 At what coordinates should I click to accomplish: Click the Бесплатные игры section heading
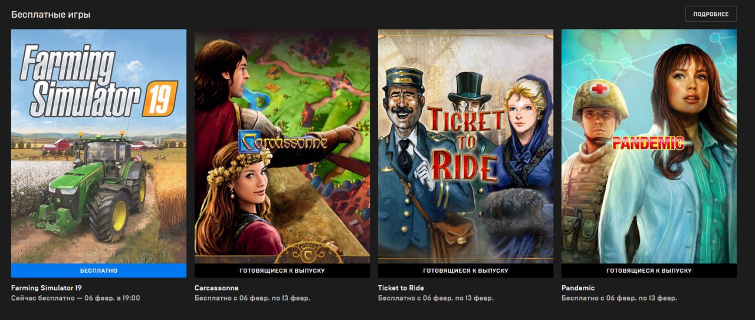click(x=51, y=14)
